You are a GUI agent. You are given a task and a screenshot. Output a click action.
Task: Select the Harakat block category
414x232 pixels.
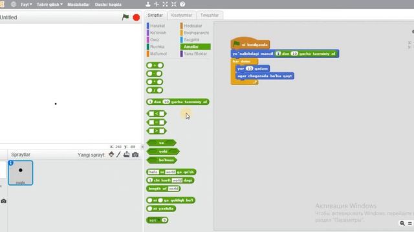[157, 26]
